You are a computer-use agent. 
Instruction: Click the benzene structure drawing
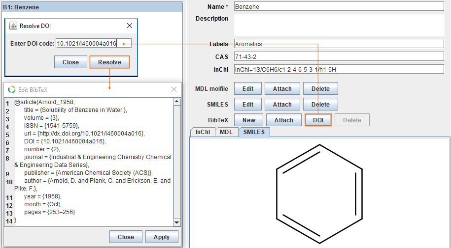tap(319, 194)
